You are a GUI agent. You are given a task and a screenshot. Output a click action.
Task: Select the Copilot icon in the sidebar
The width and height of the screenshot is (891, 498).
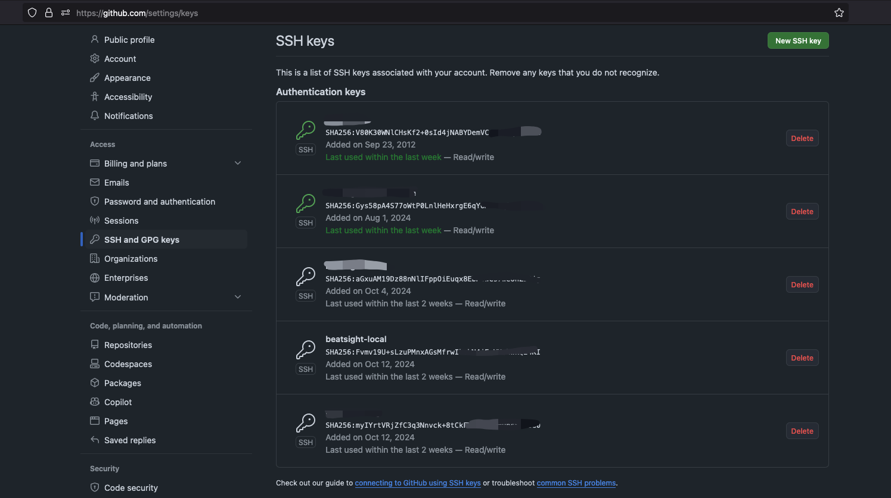(95, 402)
